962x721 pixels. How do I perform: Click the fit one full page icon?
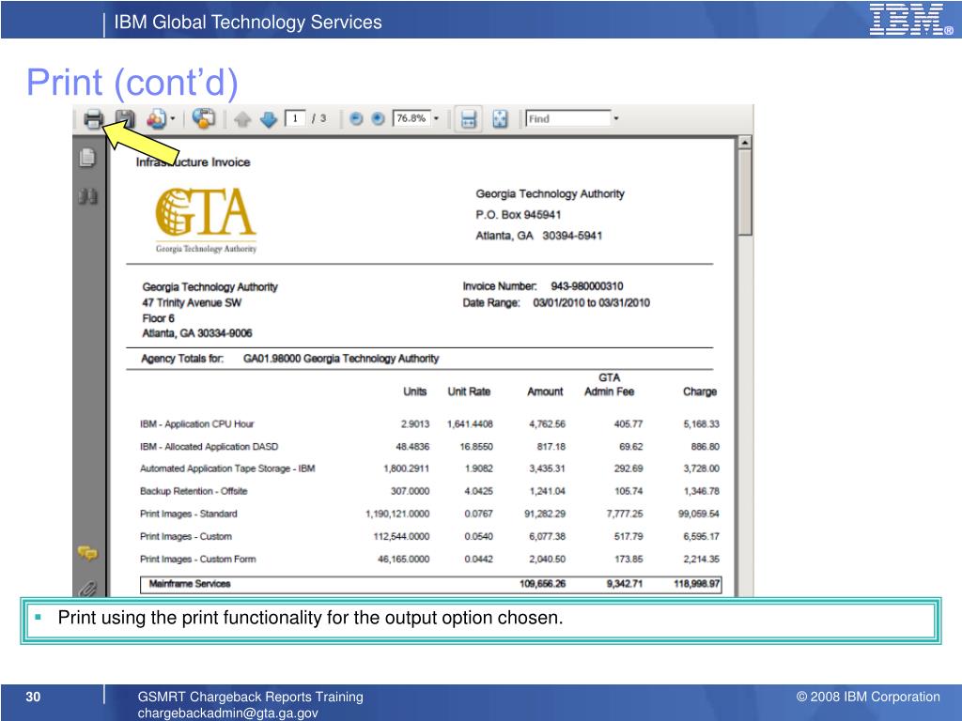(x=500, y=119)
